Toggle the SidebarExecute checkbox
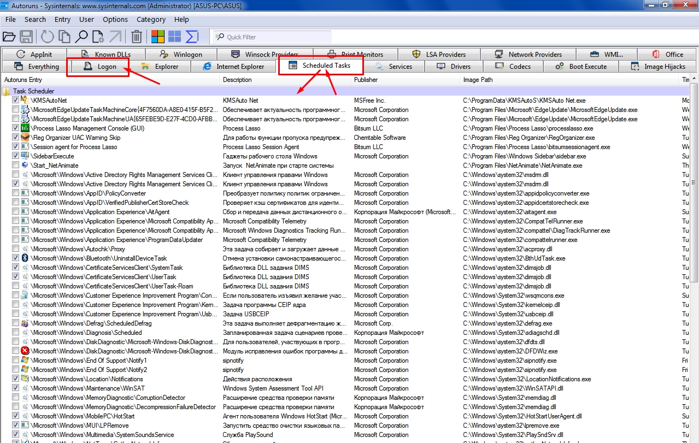 coord(15,156)
